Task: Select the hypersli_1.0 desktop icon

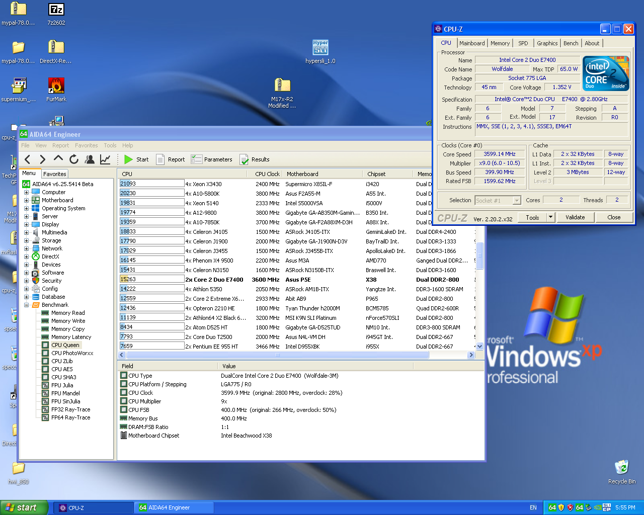Action: coord(320,52)
